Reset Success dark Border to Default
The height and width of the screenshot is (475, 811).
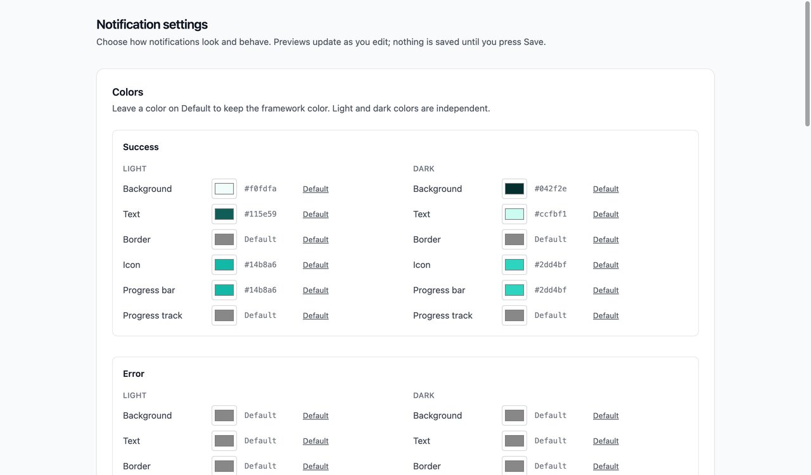point(606,239)
